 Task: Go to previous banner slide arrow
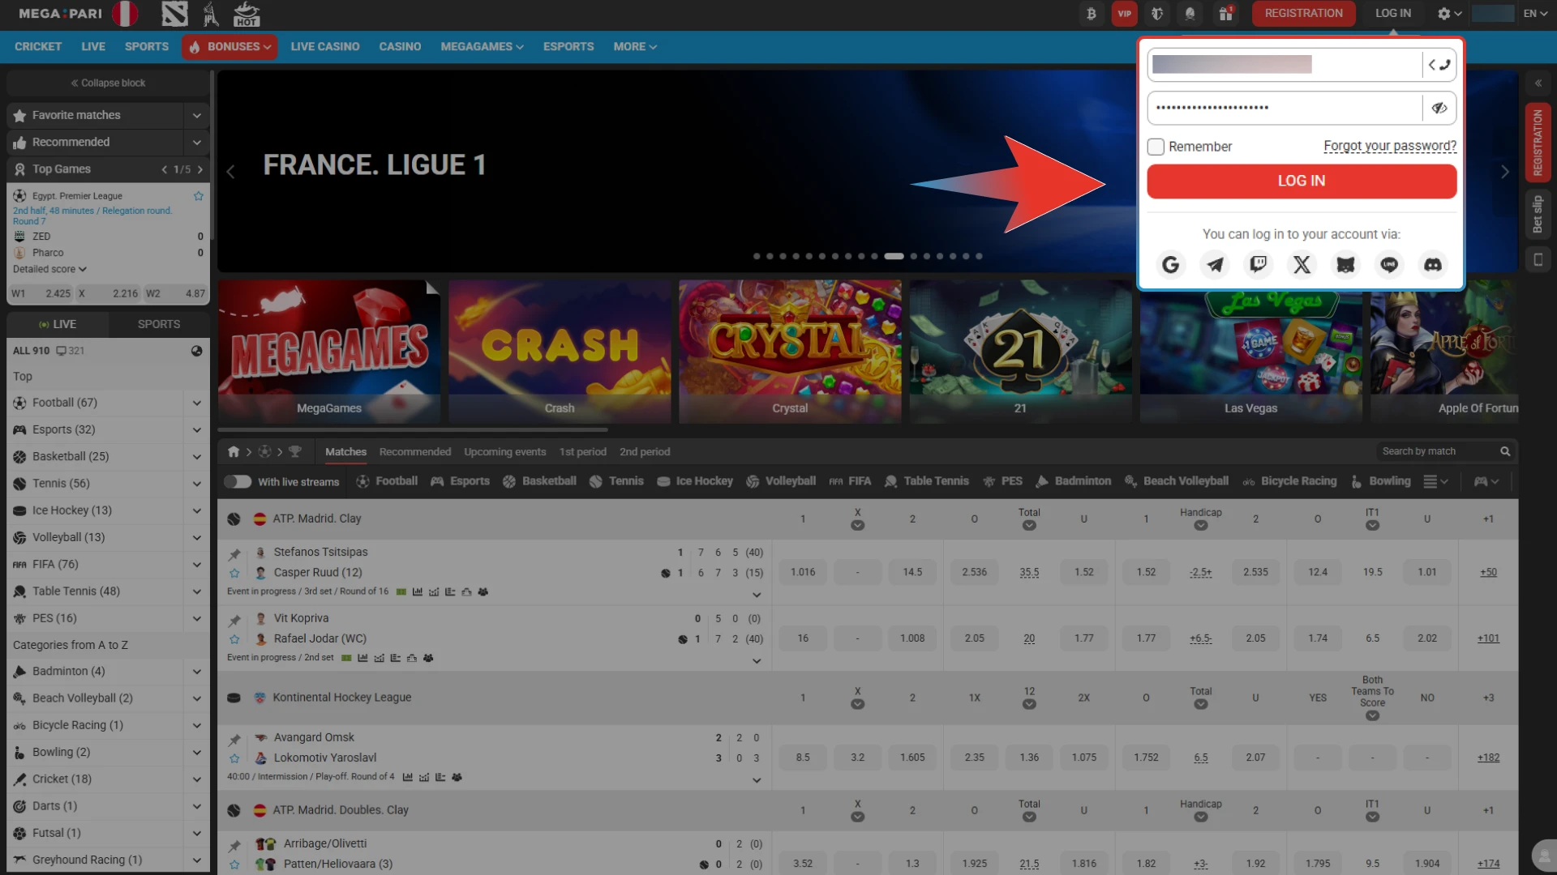[x=230, y=172]
